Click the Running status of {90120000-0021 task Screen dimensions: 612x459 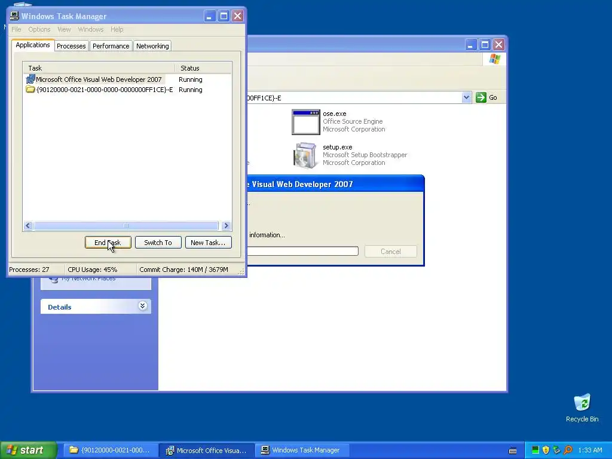(191, 90)
